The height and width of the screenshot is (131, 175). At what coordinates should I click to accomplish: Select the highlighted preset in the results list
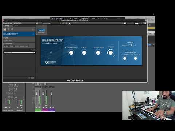tap(19, 53)
